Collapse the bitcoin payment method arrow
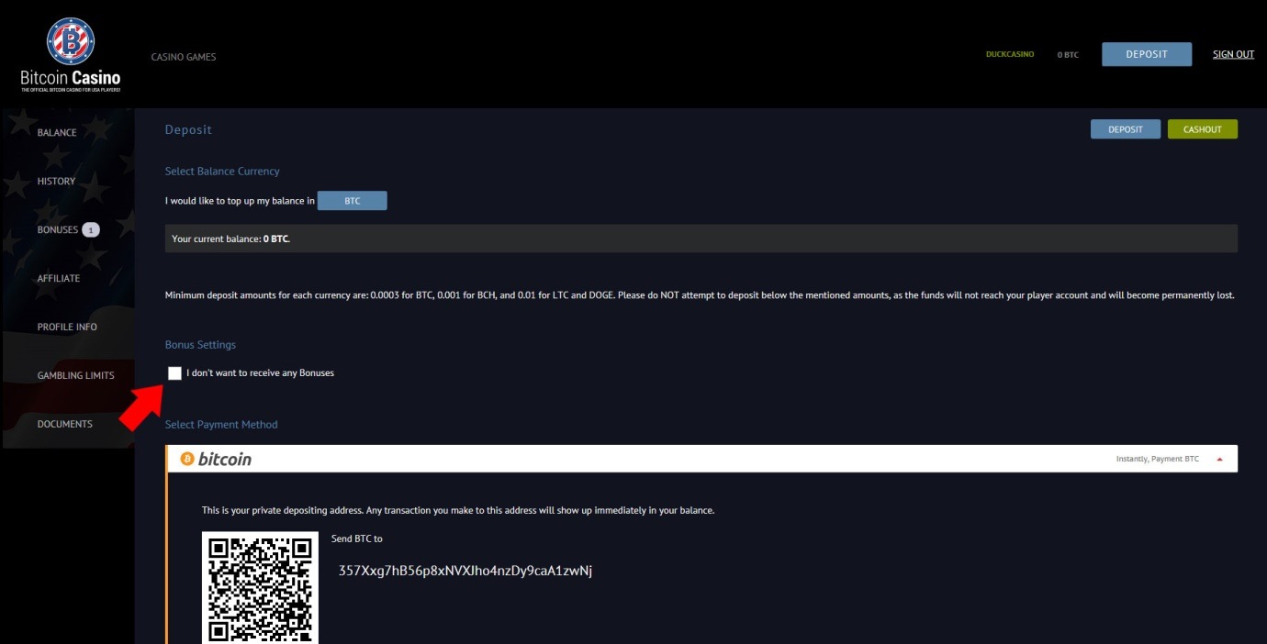This screenshot has height=644, width=1267. click(1219, 460)
